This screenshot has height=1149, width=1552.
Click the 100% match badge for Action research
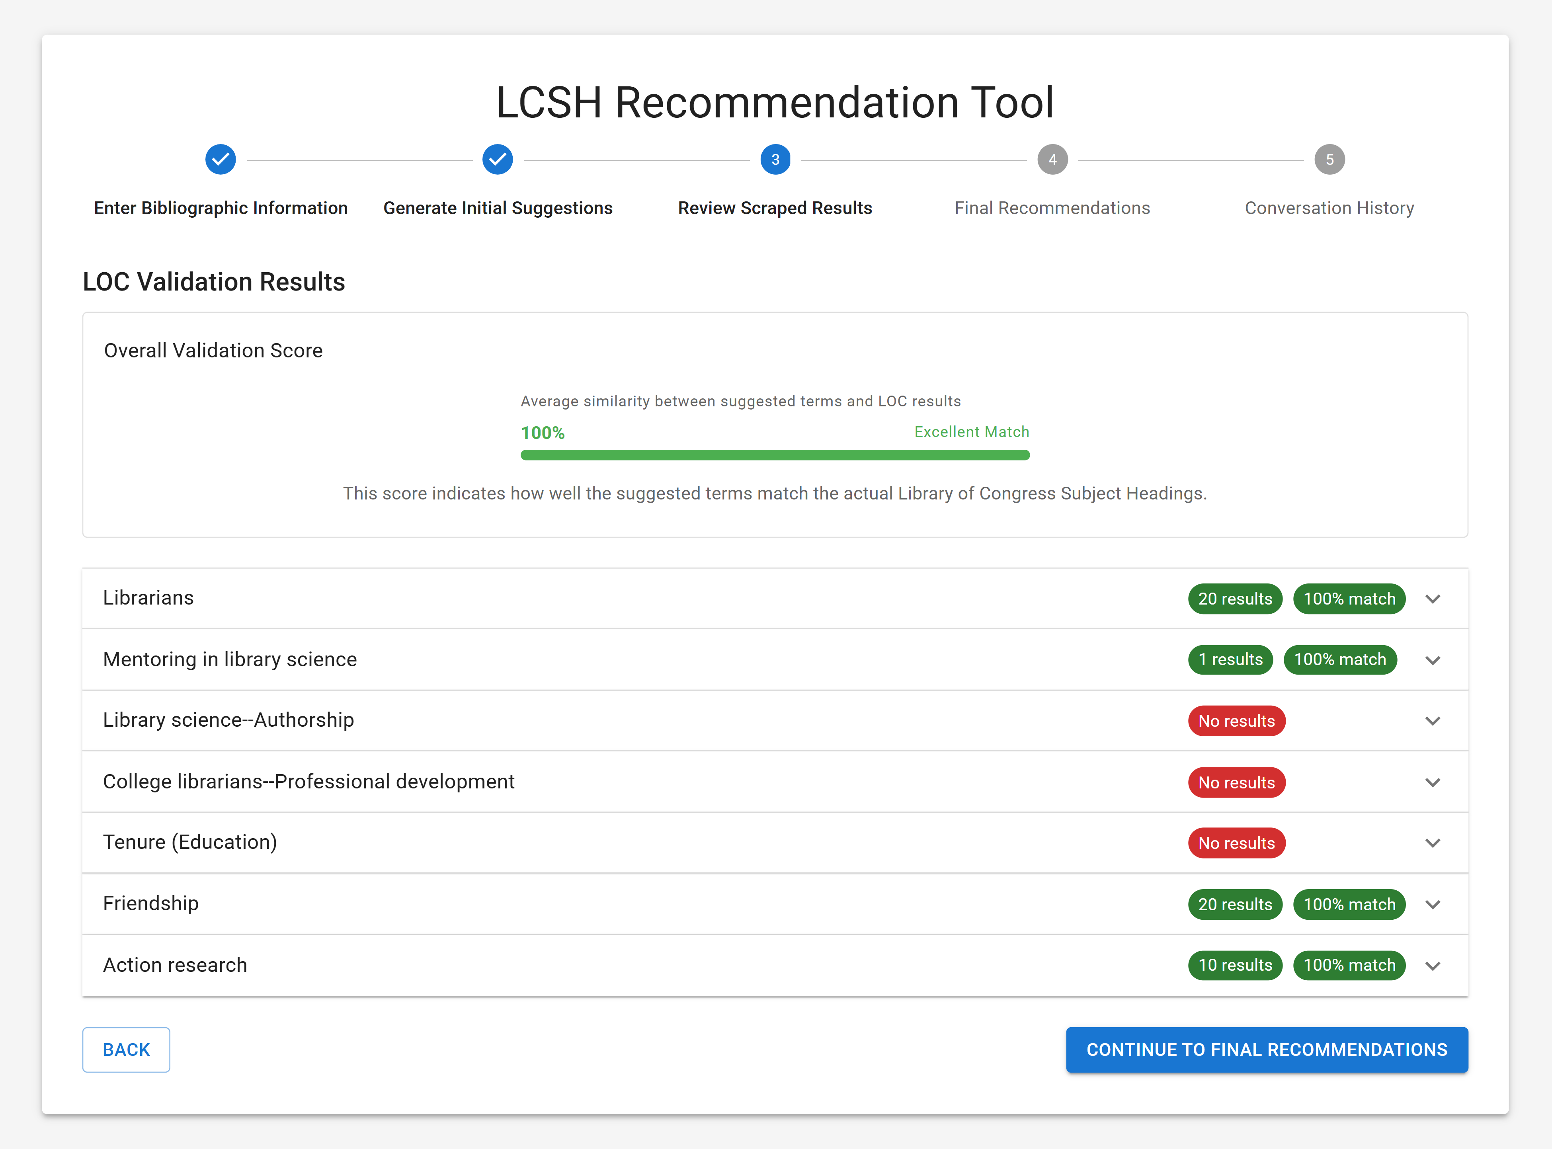(x=1349, y=966)
